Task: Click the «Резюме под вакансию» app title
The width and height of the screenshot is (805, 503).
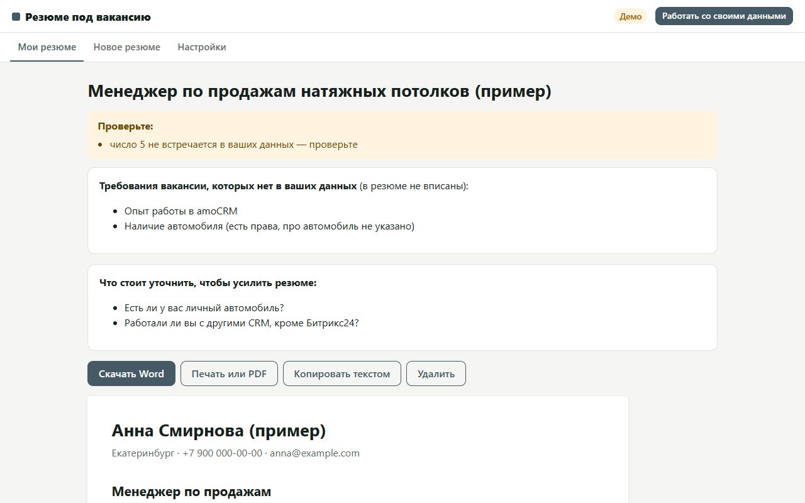Action: coord(88,17)
